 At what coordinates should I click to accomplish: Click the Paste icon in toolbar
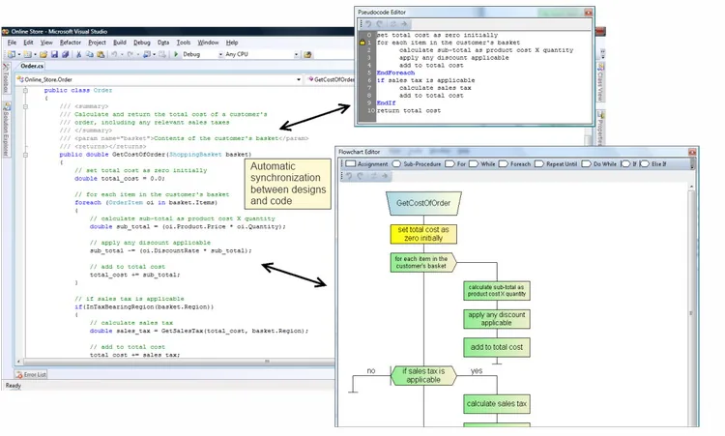pyautogui.click(x=101, y=54)
